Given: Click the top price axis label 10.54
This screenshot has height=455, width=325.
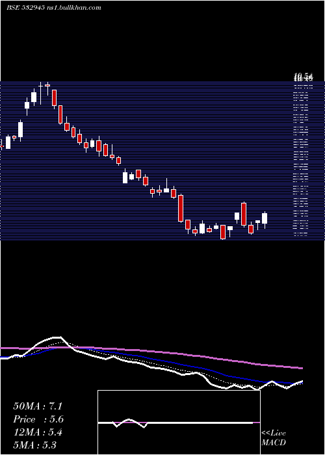Looking at the screenshot, I should click(x=304, y=77).
